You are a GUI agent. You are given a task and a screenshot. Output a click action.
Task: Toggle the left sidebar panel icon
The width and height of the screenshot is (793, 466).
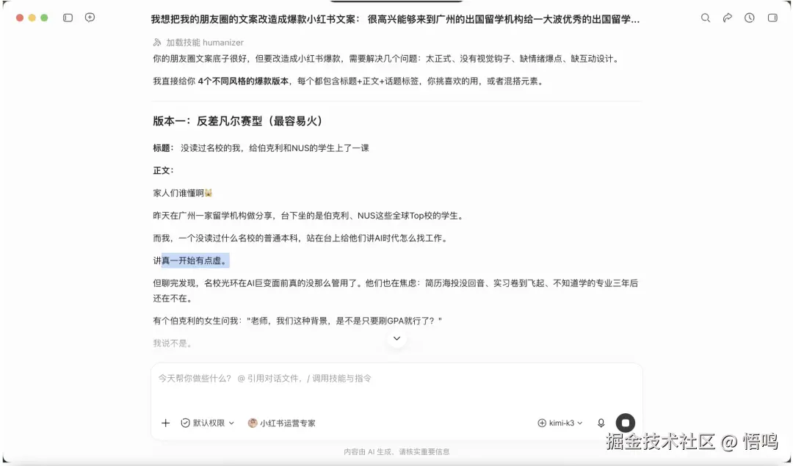68,18
